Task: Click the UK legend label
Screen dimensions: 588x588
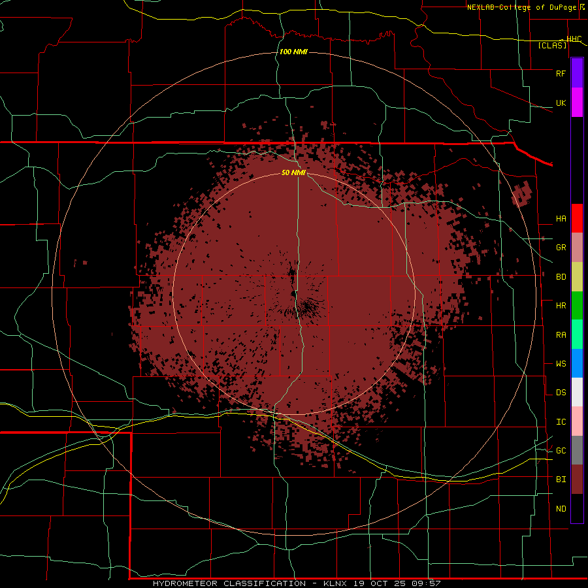Action: point(561,103)
